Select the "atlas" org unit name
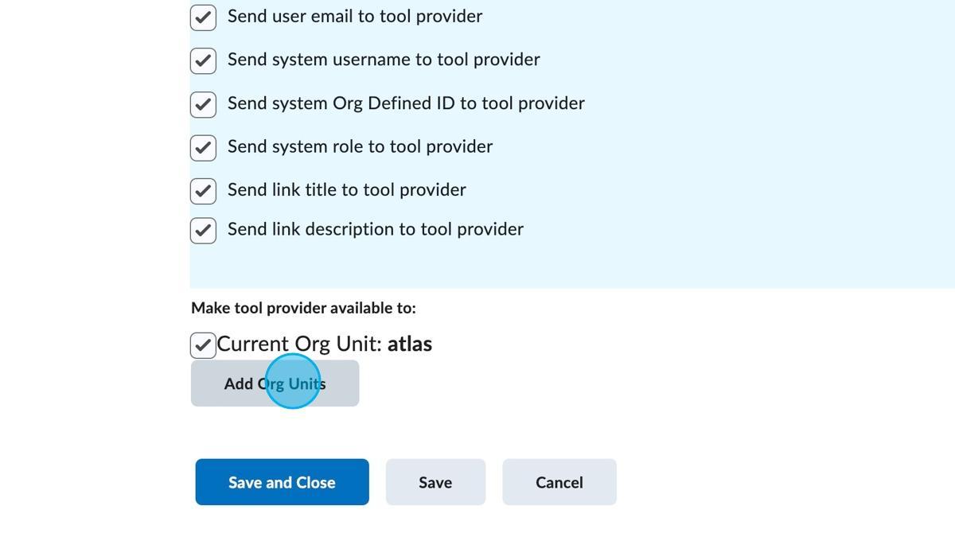This screenshot has width=955, height=533. click(x=409, y=344)
